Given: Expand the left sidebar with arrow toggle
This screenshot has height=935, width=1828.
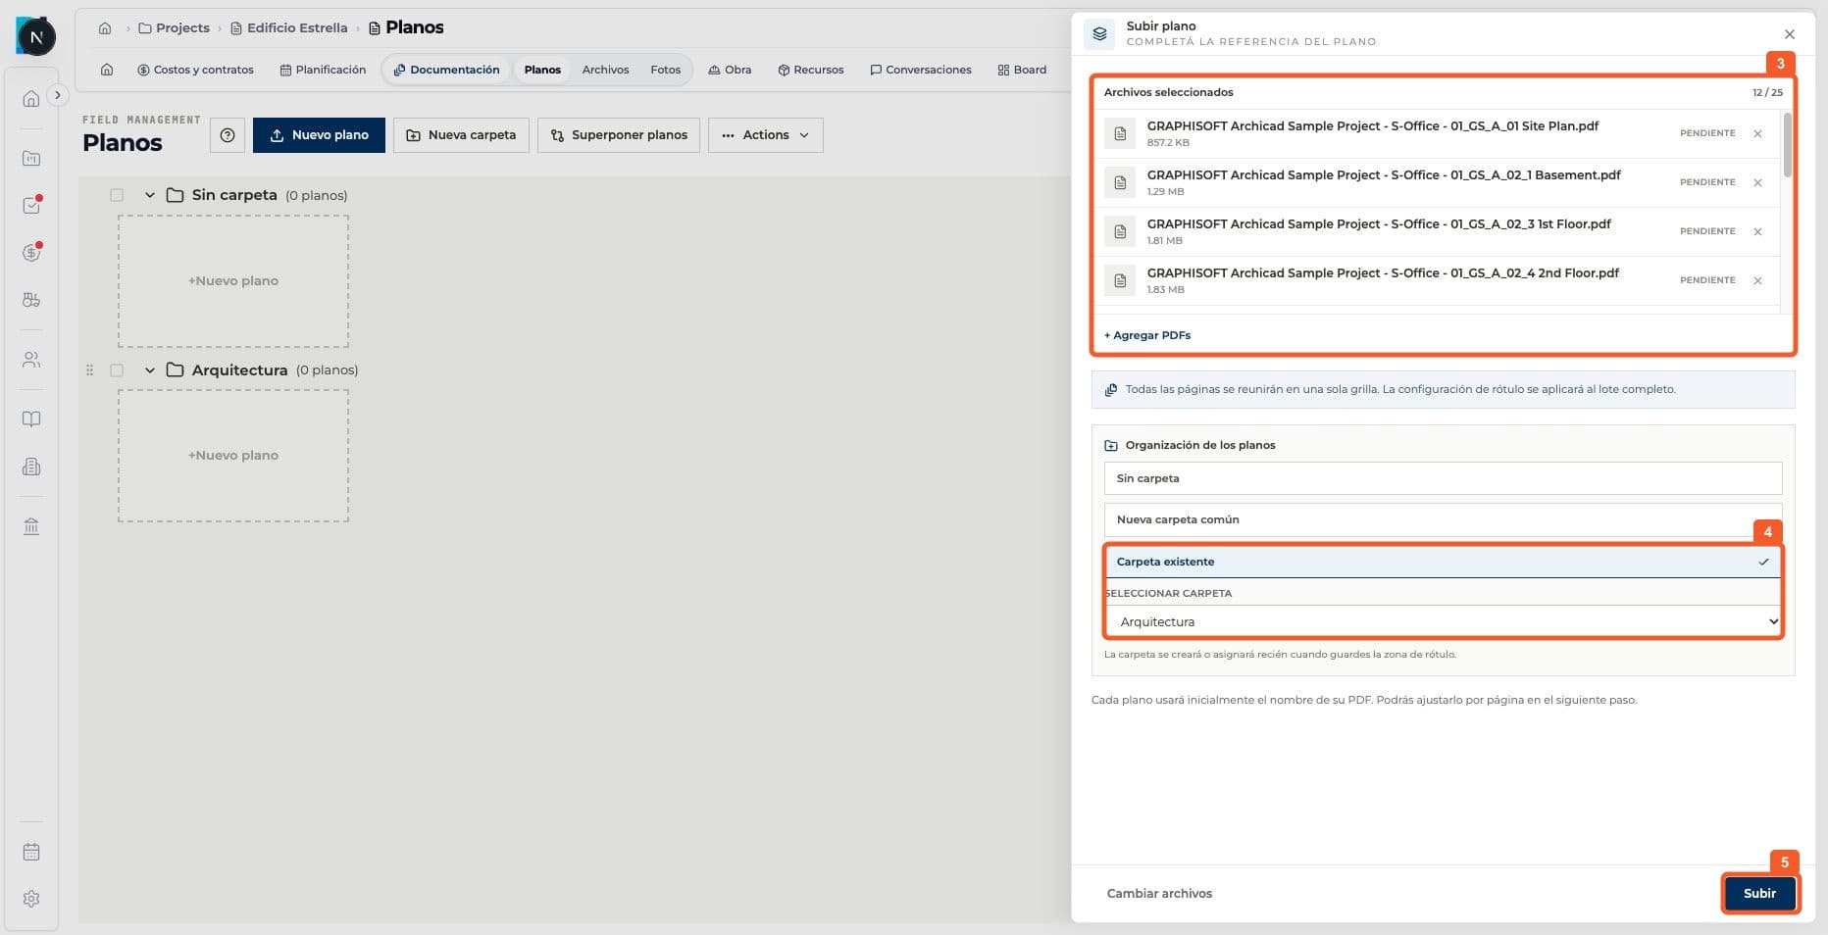Looking at the screenshot, I should point(58,95).
